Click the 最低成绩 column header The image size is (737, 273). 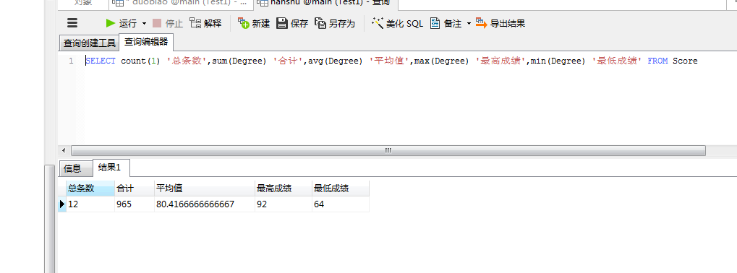[x=341, y=188]
